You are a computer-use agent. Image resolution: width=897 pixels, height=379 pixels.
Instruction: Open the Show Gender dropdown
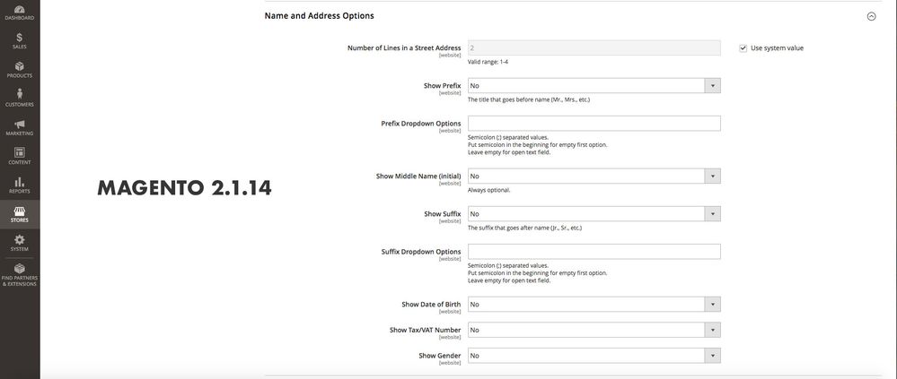tap(594, 356)
